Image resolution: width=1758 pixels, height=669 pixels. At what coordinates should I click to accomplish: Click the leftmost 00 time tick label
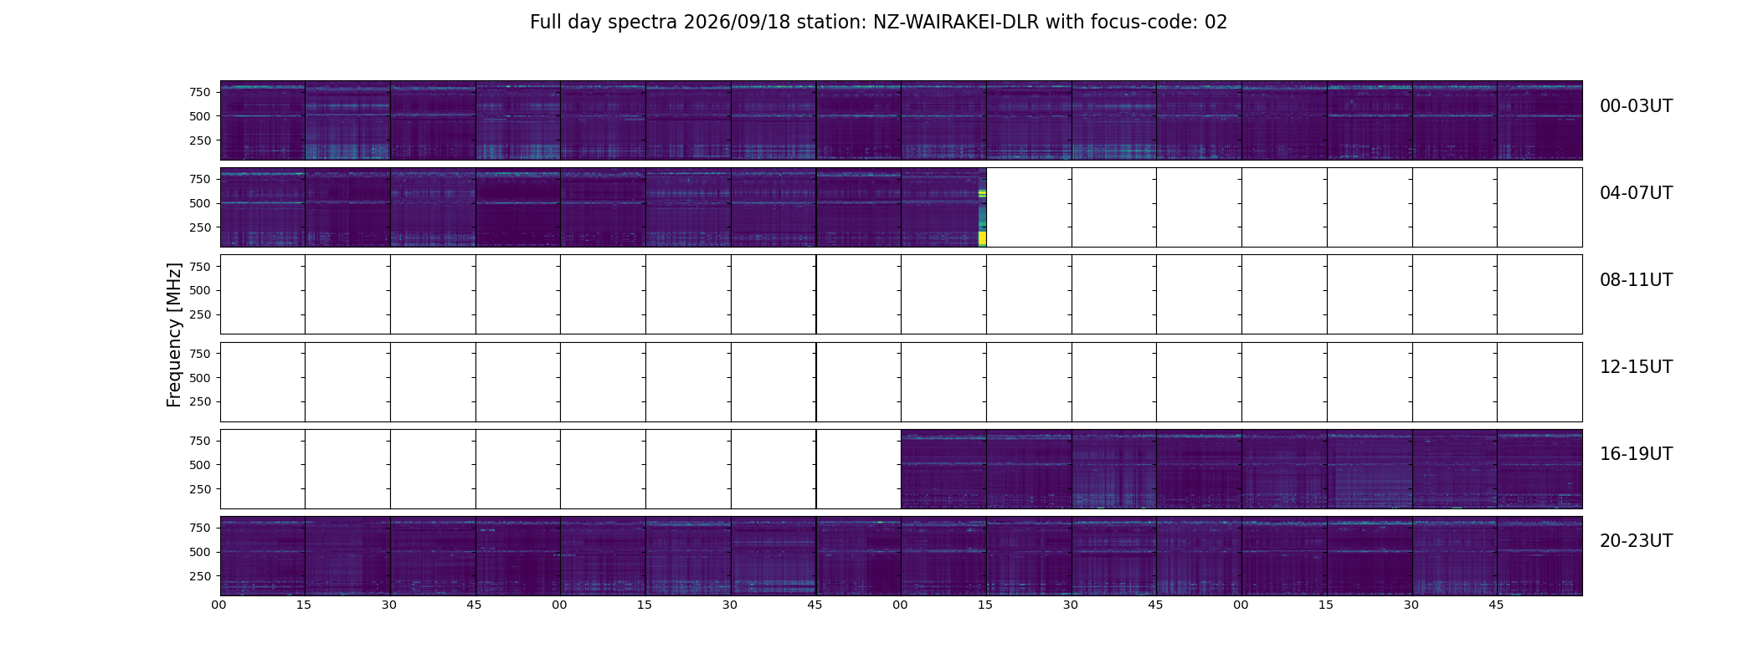coord(219,605)
